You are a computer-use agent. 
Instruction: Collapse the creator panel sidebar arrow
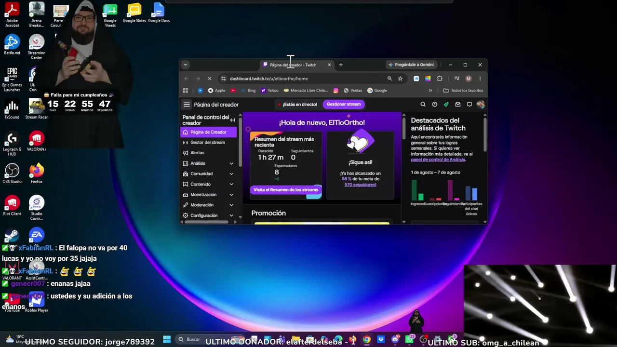point(232,120)
